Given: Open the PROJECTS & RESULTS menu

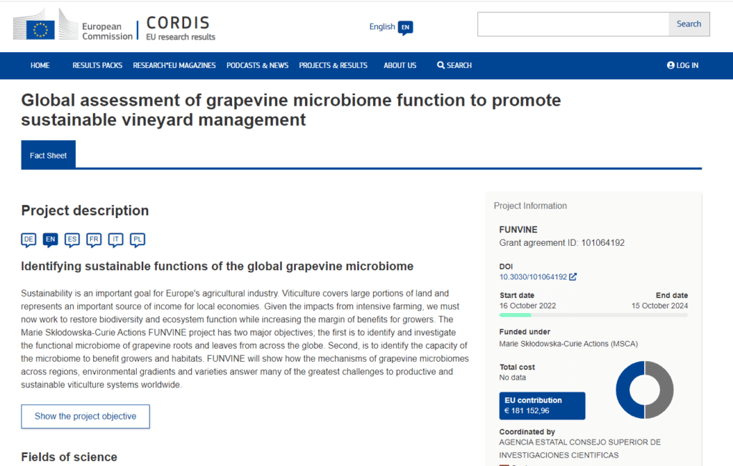Looking at the screenshot, I should click(334, 65).
